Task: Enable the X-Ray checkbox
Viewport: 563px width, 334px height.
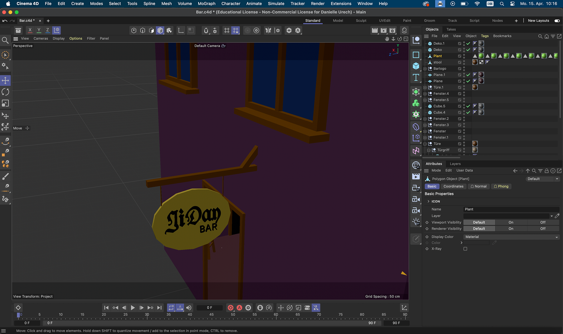Action: 465,249
